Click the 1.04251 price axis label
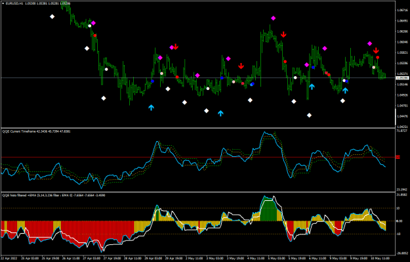This screenshot has height=262, width=410. point(402,127)
